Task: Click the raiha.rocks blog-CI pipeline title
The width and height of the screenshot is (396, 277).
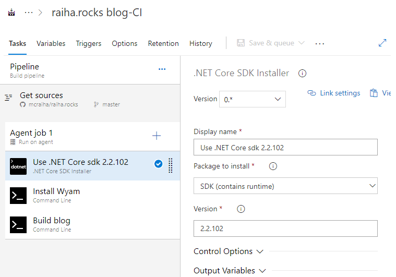Action: tap(97, 13)
